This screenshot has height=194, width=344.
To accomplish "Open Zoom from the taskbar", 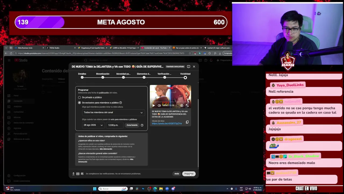I will [x=167, y=189].
